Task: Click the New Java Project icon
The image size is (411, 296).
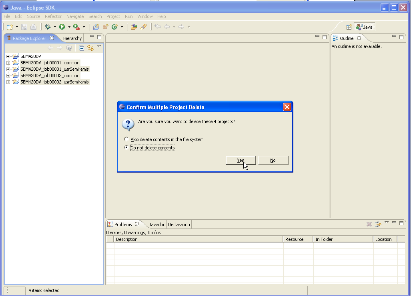Action: [96, 27]
